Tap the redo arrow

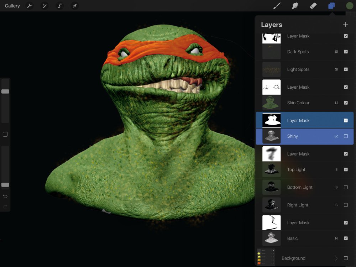(5, 206)
